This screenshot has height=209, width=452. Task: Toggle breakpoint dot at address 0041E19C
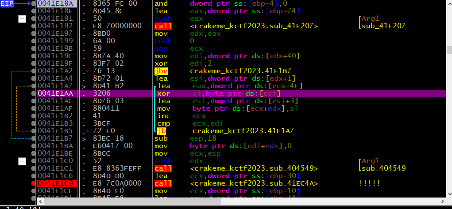34,56
